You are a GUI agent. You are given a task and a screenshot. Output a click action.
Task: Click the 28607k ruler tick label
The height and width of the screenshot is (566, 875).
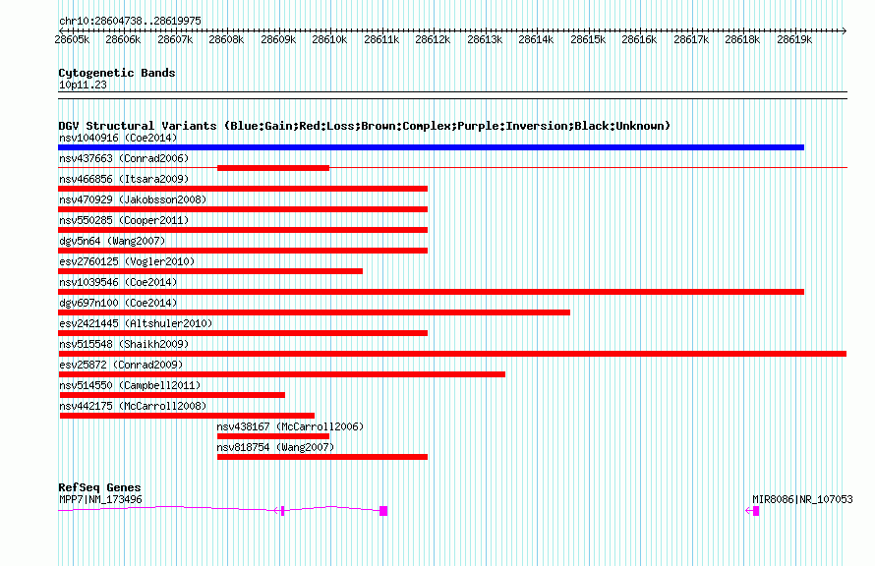pos(175,39)
